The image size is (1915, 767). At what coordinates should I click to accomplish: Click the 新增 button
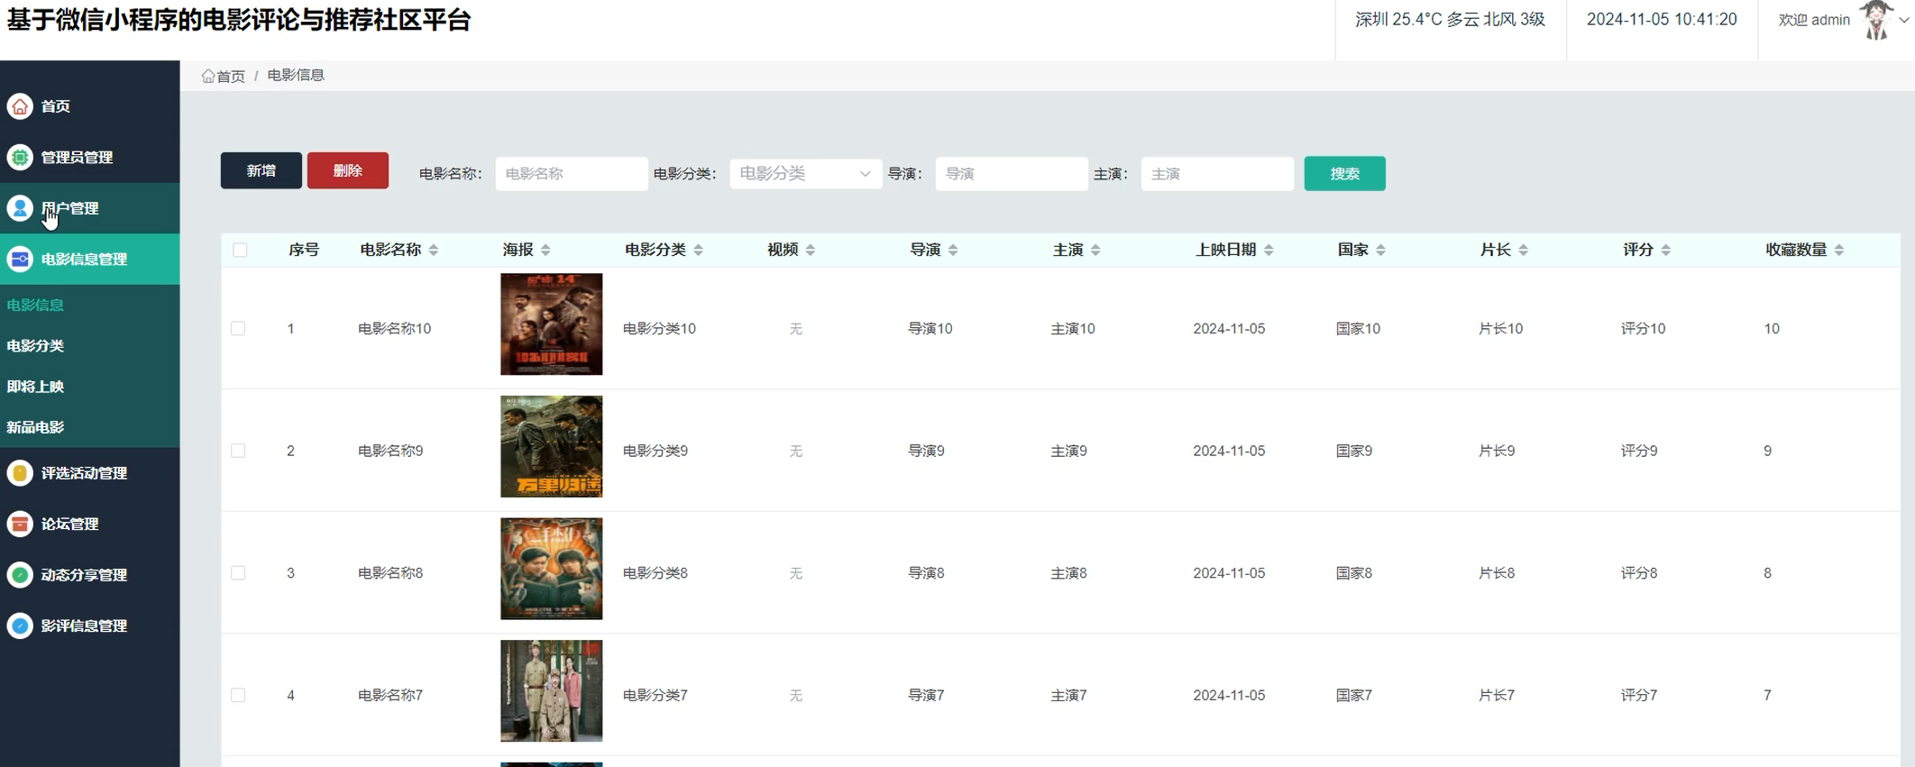coord(261,170)
